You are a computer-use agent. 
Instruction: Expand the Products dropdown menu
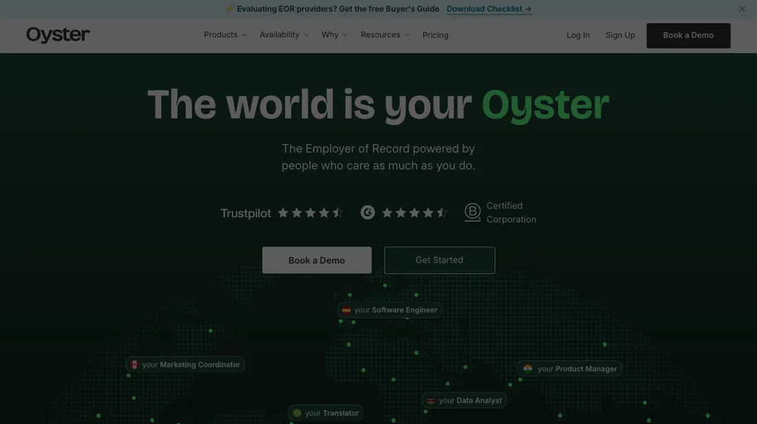[x=225, y=35]
